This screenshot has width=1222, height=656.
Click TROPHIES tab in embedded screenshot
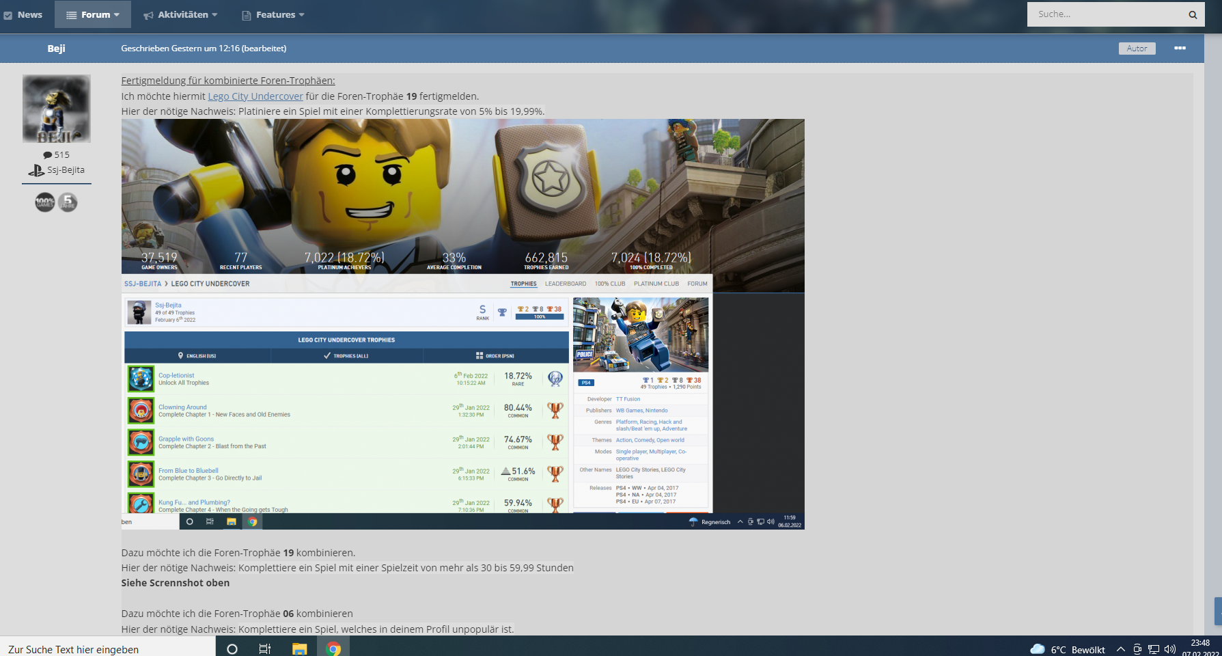click(524, 284)
